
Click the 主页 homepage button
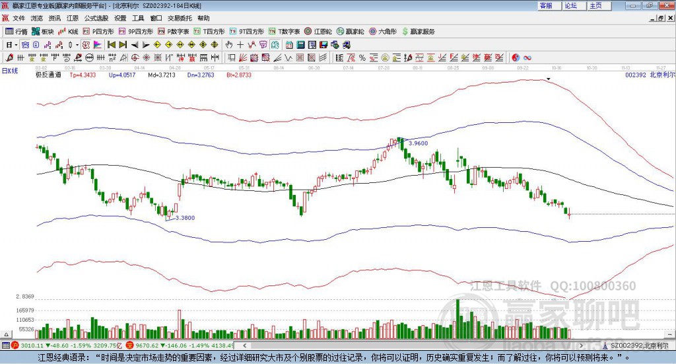[x=599, y=5]
